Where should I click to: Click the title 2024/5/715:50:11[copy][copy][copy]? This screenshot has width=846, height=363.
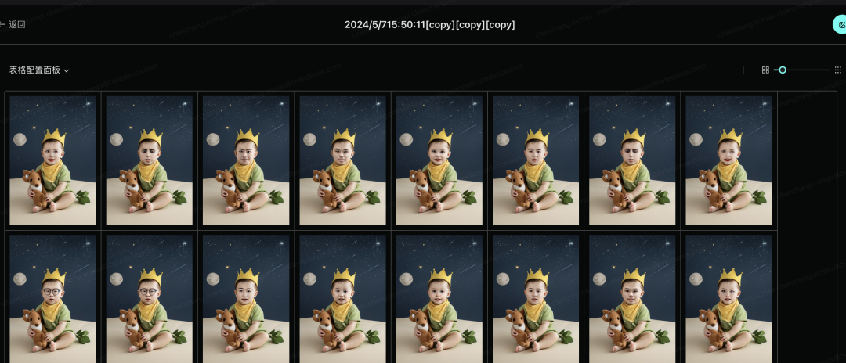429,25
